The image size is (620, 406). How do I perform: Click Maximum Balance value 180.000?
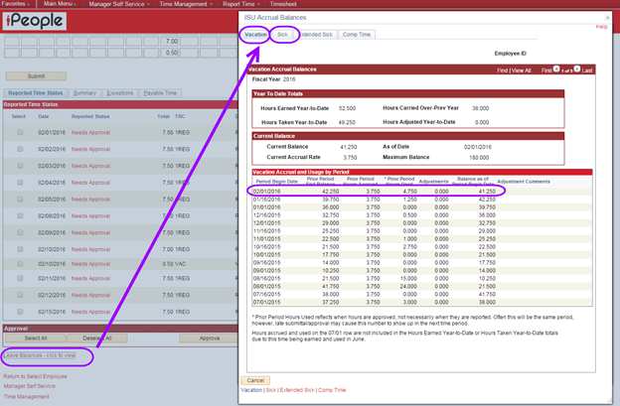tap(479, 158)
